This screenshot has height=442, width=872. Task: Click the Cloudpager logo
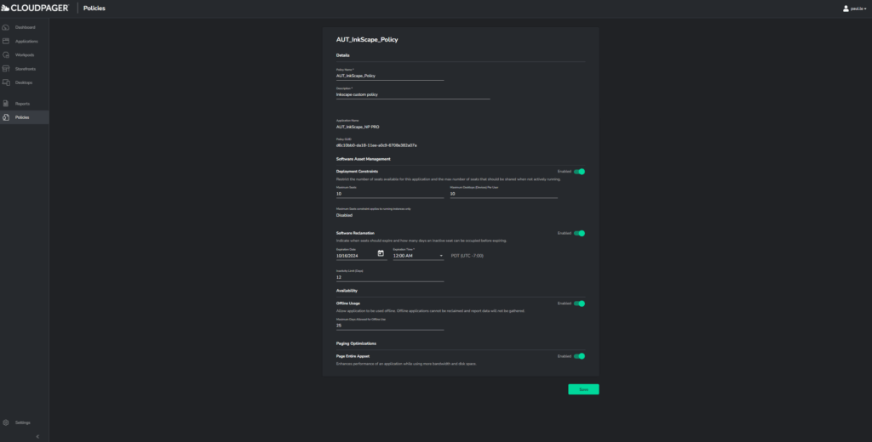coord(35,8)
